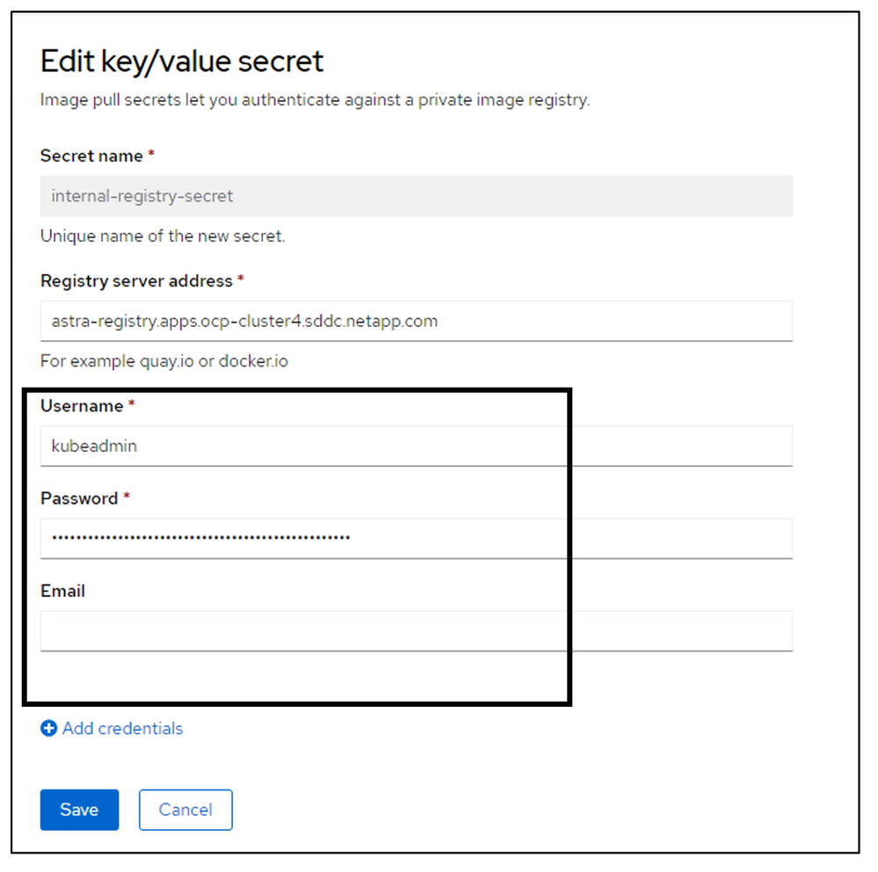Click the Password field label
878x872 pixels.
[x=79, y=498]
